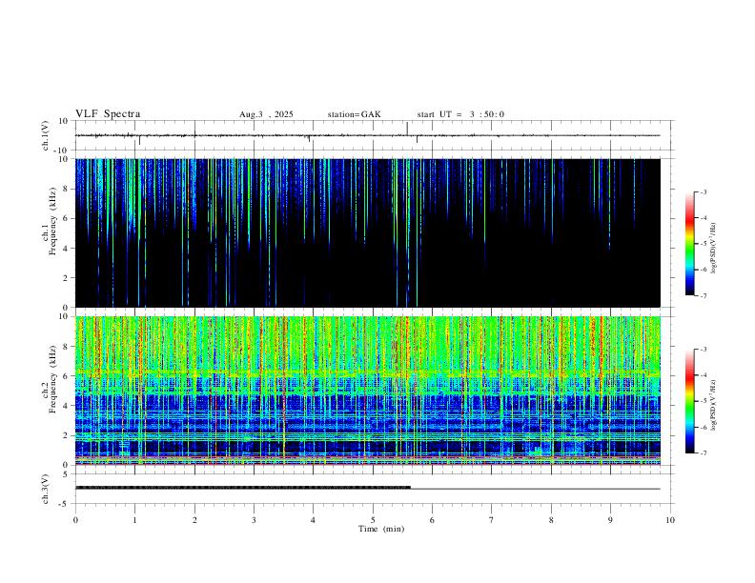Click the upper color bar '-3' label
The width and height of the screenshot is (755, 583).
[703, 191]
